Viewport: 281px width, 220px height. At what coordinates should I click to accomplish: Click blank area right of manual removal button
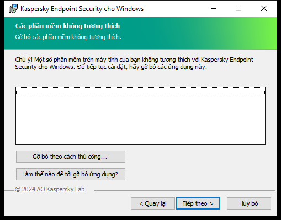pyautogui.click(x=195, y=157)
